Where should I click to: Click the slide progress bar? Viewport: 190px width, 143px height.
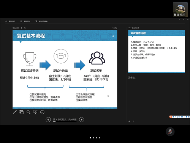[x=65, y=122]
